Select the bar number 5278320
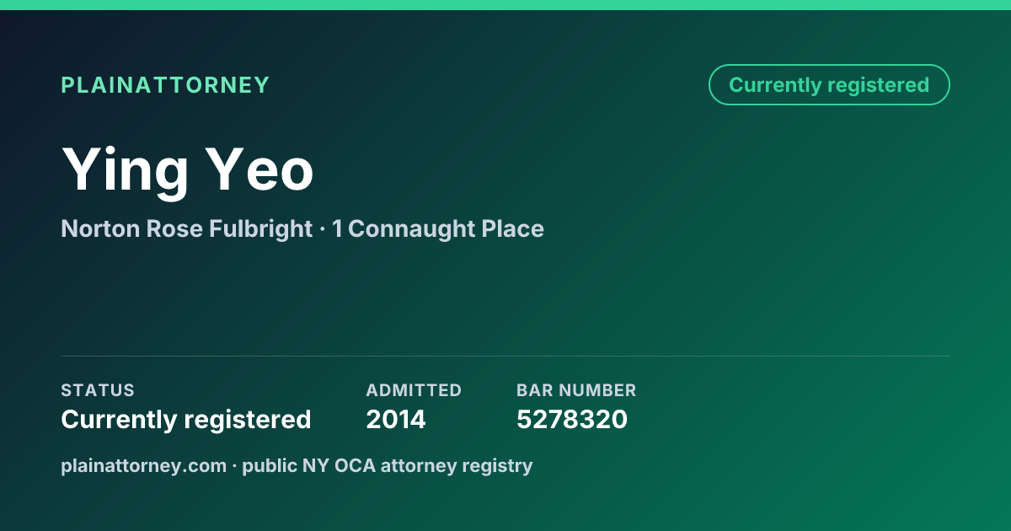This screenshot has width=1011, height=531. (x=572, y=419)
